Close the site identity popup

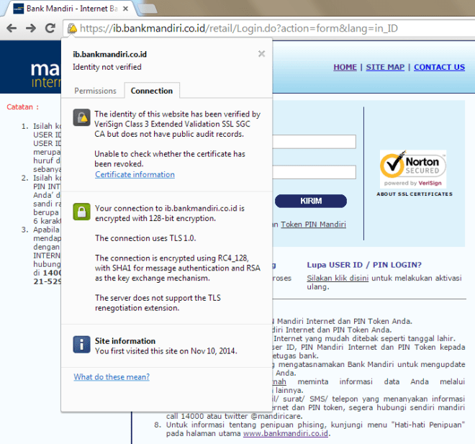tap(261, 54)
